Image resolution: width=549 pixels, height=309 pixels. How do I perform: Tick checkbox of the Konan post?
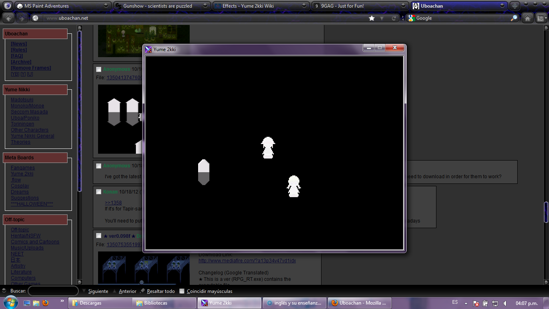[99, 192]
